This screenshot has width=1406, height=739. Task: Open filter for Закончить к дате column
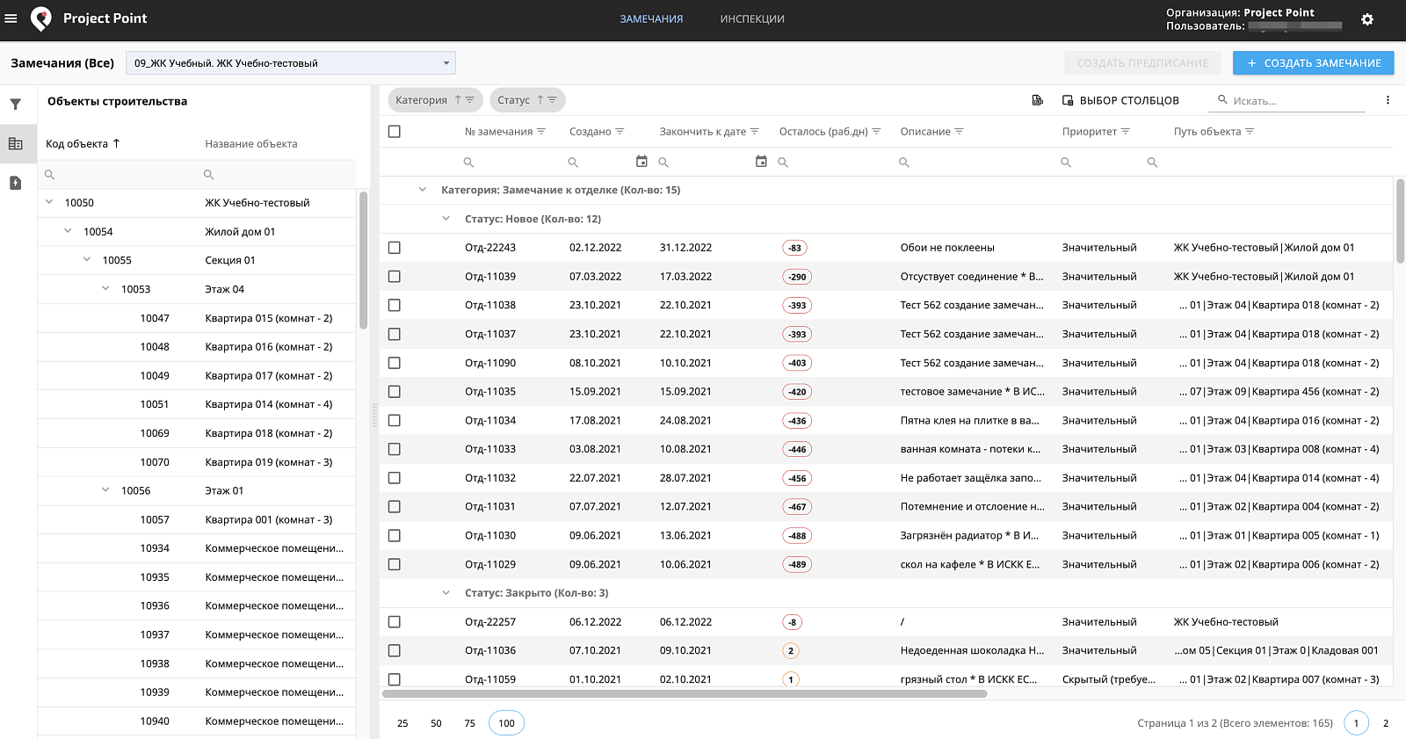(754, 132)
